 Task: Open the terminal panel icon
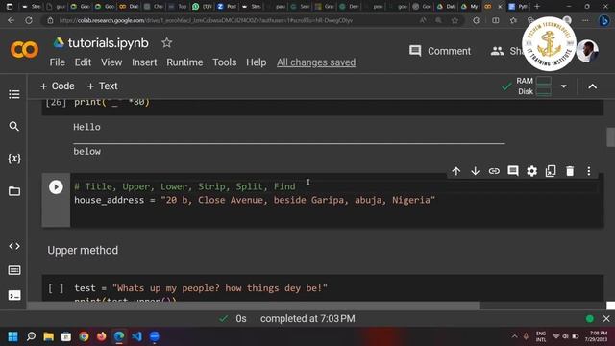[x=14, y=295]
